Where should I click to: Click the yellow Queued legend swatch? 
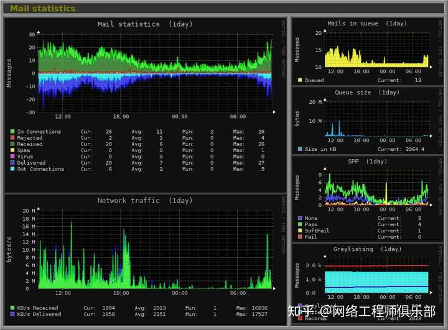click(300, 80)
